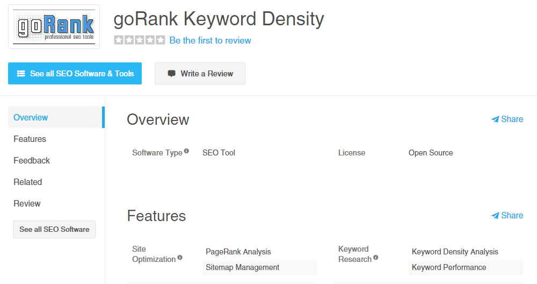Viewport: 537px width, 284px height.
Task: Click the info icon beside Software Type
Action: click(186, 151)
